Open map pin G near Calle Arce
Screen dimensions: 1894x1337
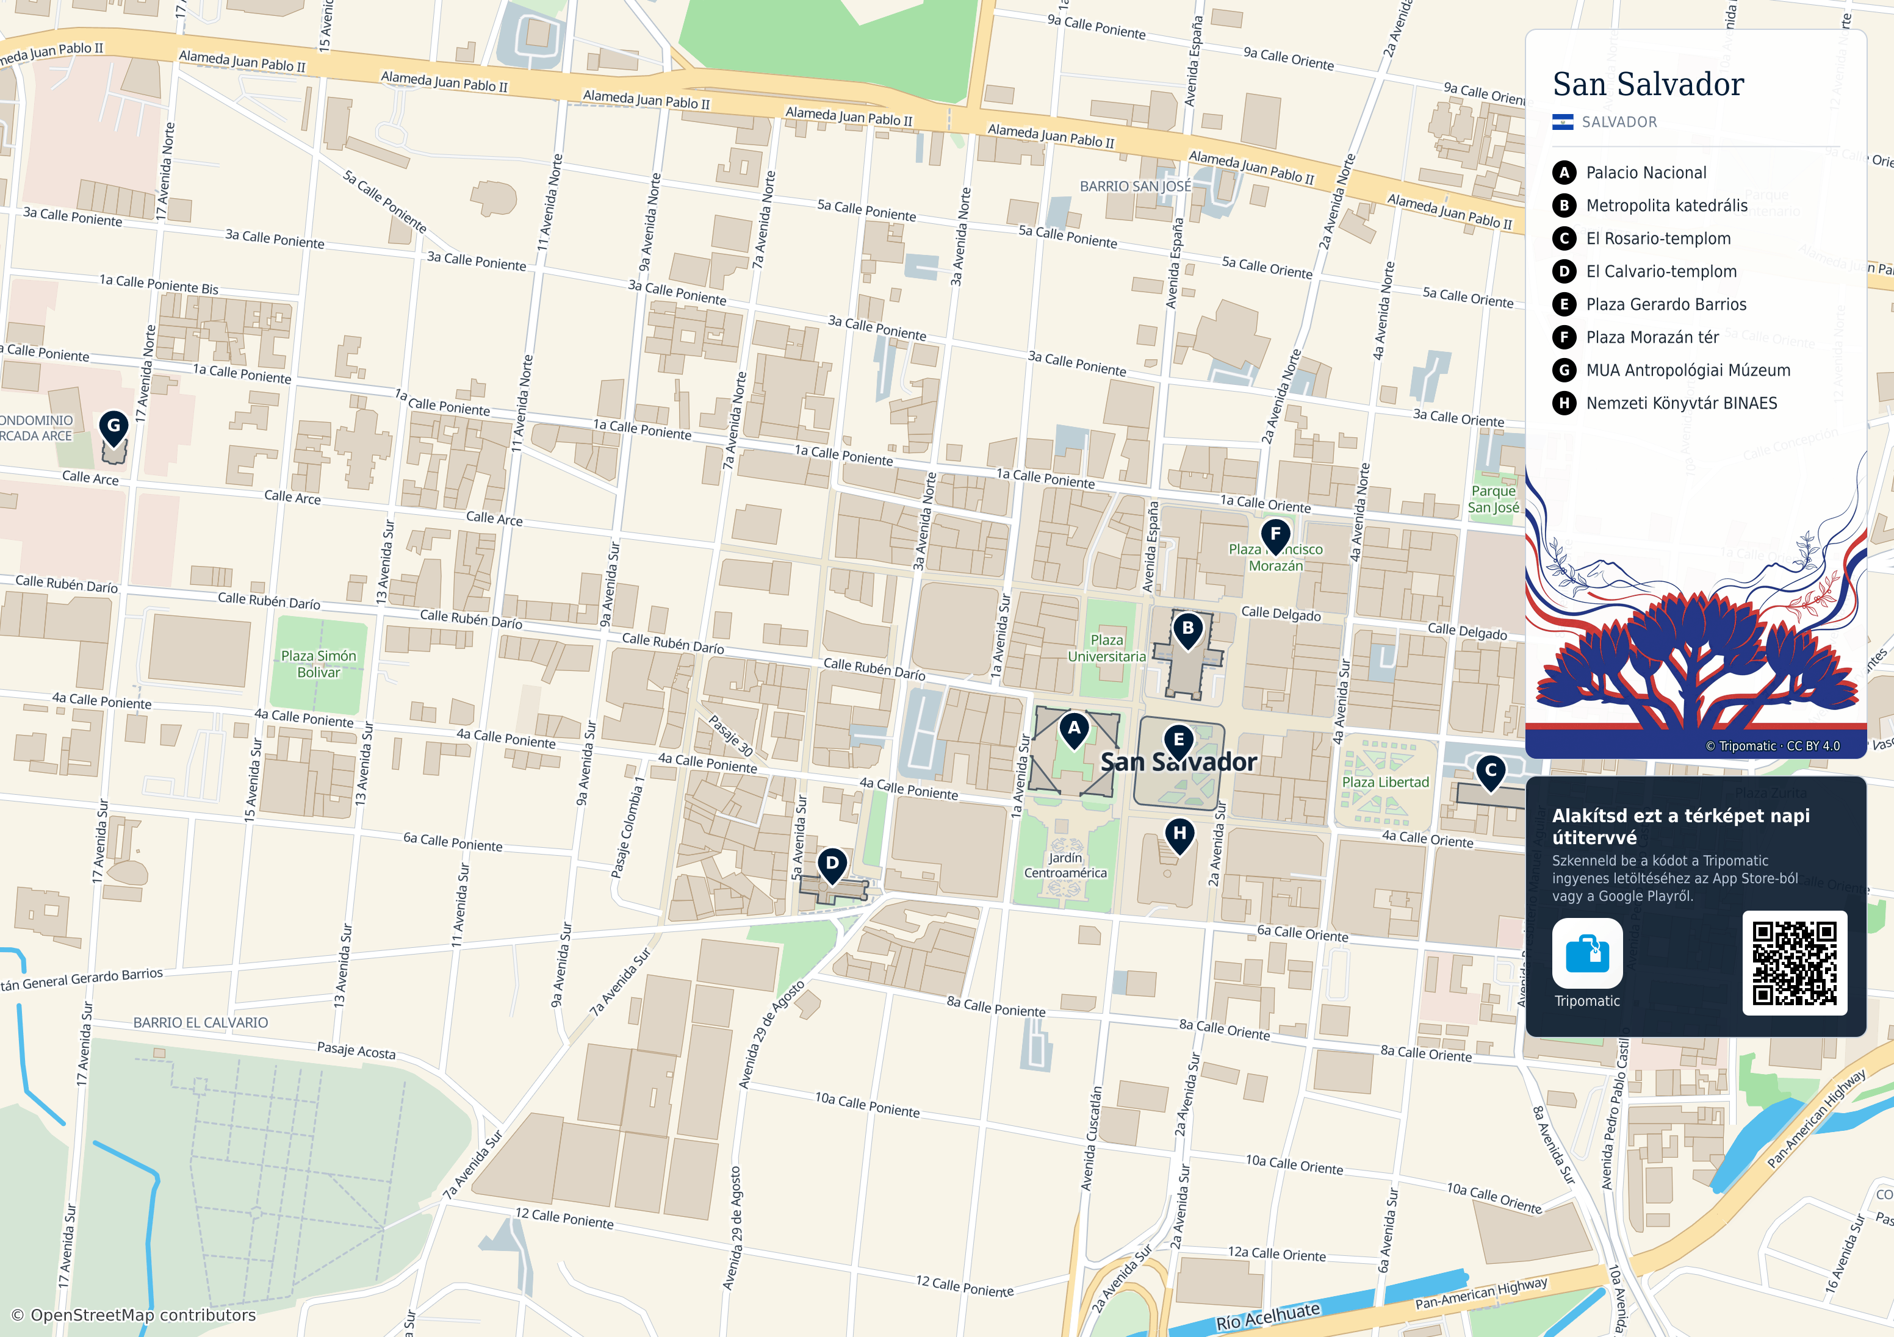114,429
